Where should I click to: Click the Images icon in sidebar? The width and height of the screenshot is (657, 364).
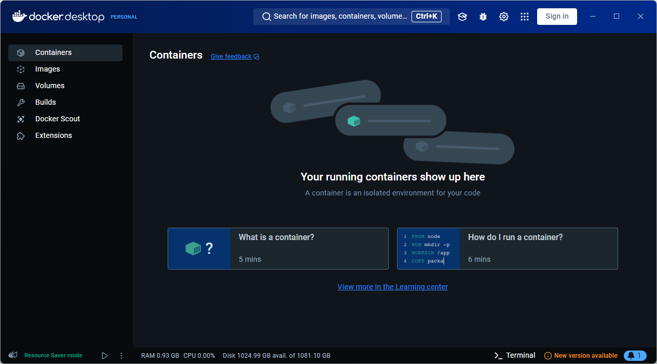click(21, 69)
